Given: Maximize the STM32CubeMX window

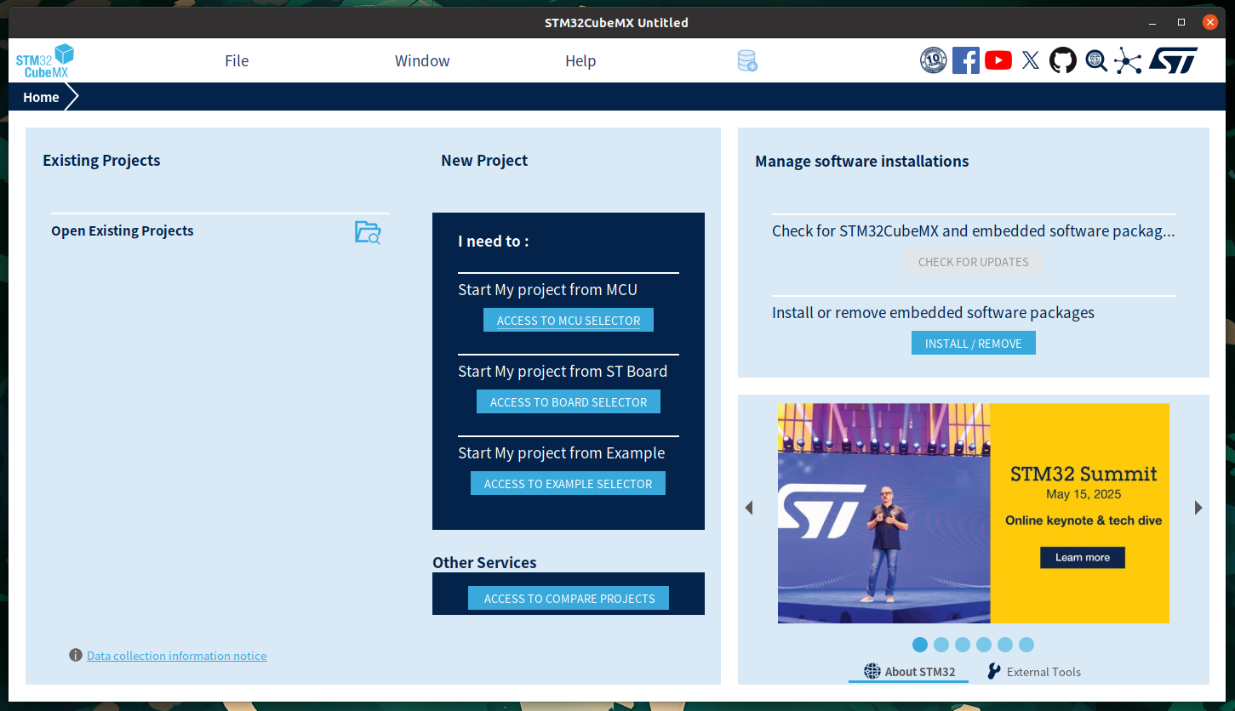Looking at the screenshot, I should tap(1181, 22).
